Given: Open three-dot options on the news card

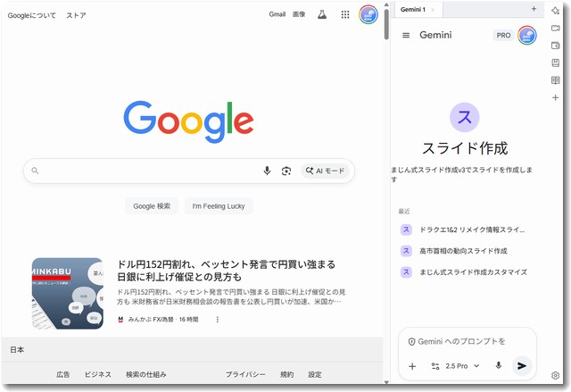Looking at the screenshot, I should pyautogui.click(x=217, y=319).
